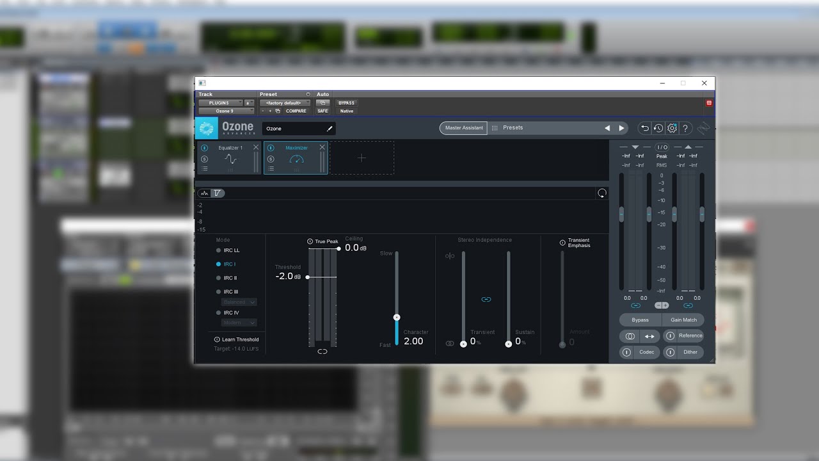819x461 pixels.
Task: Open the insert position 'a' dropdown
Action: pos(250,102)
